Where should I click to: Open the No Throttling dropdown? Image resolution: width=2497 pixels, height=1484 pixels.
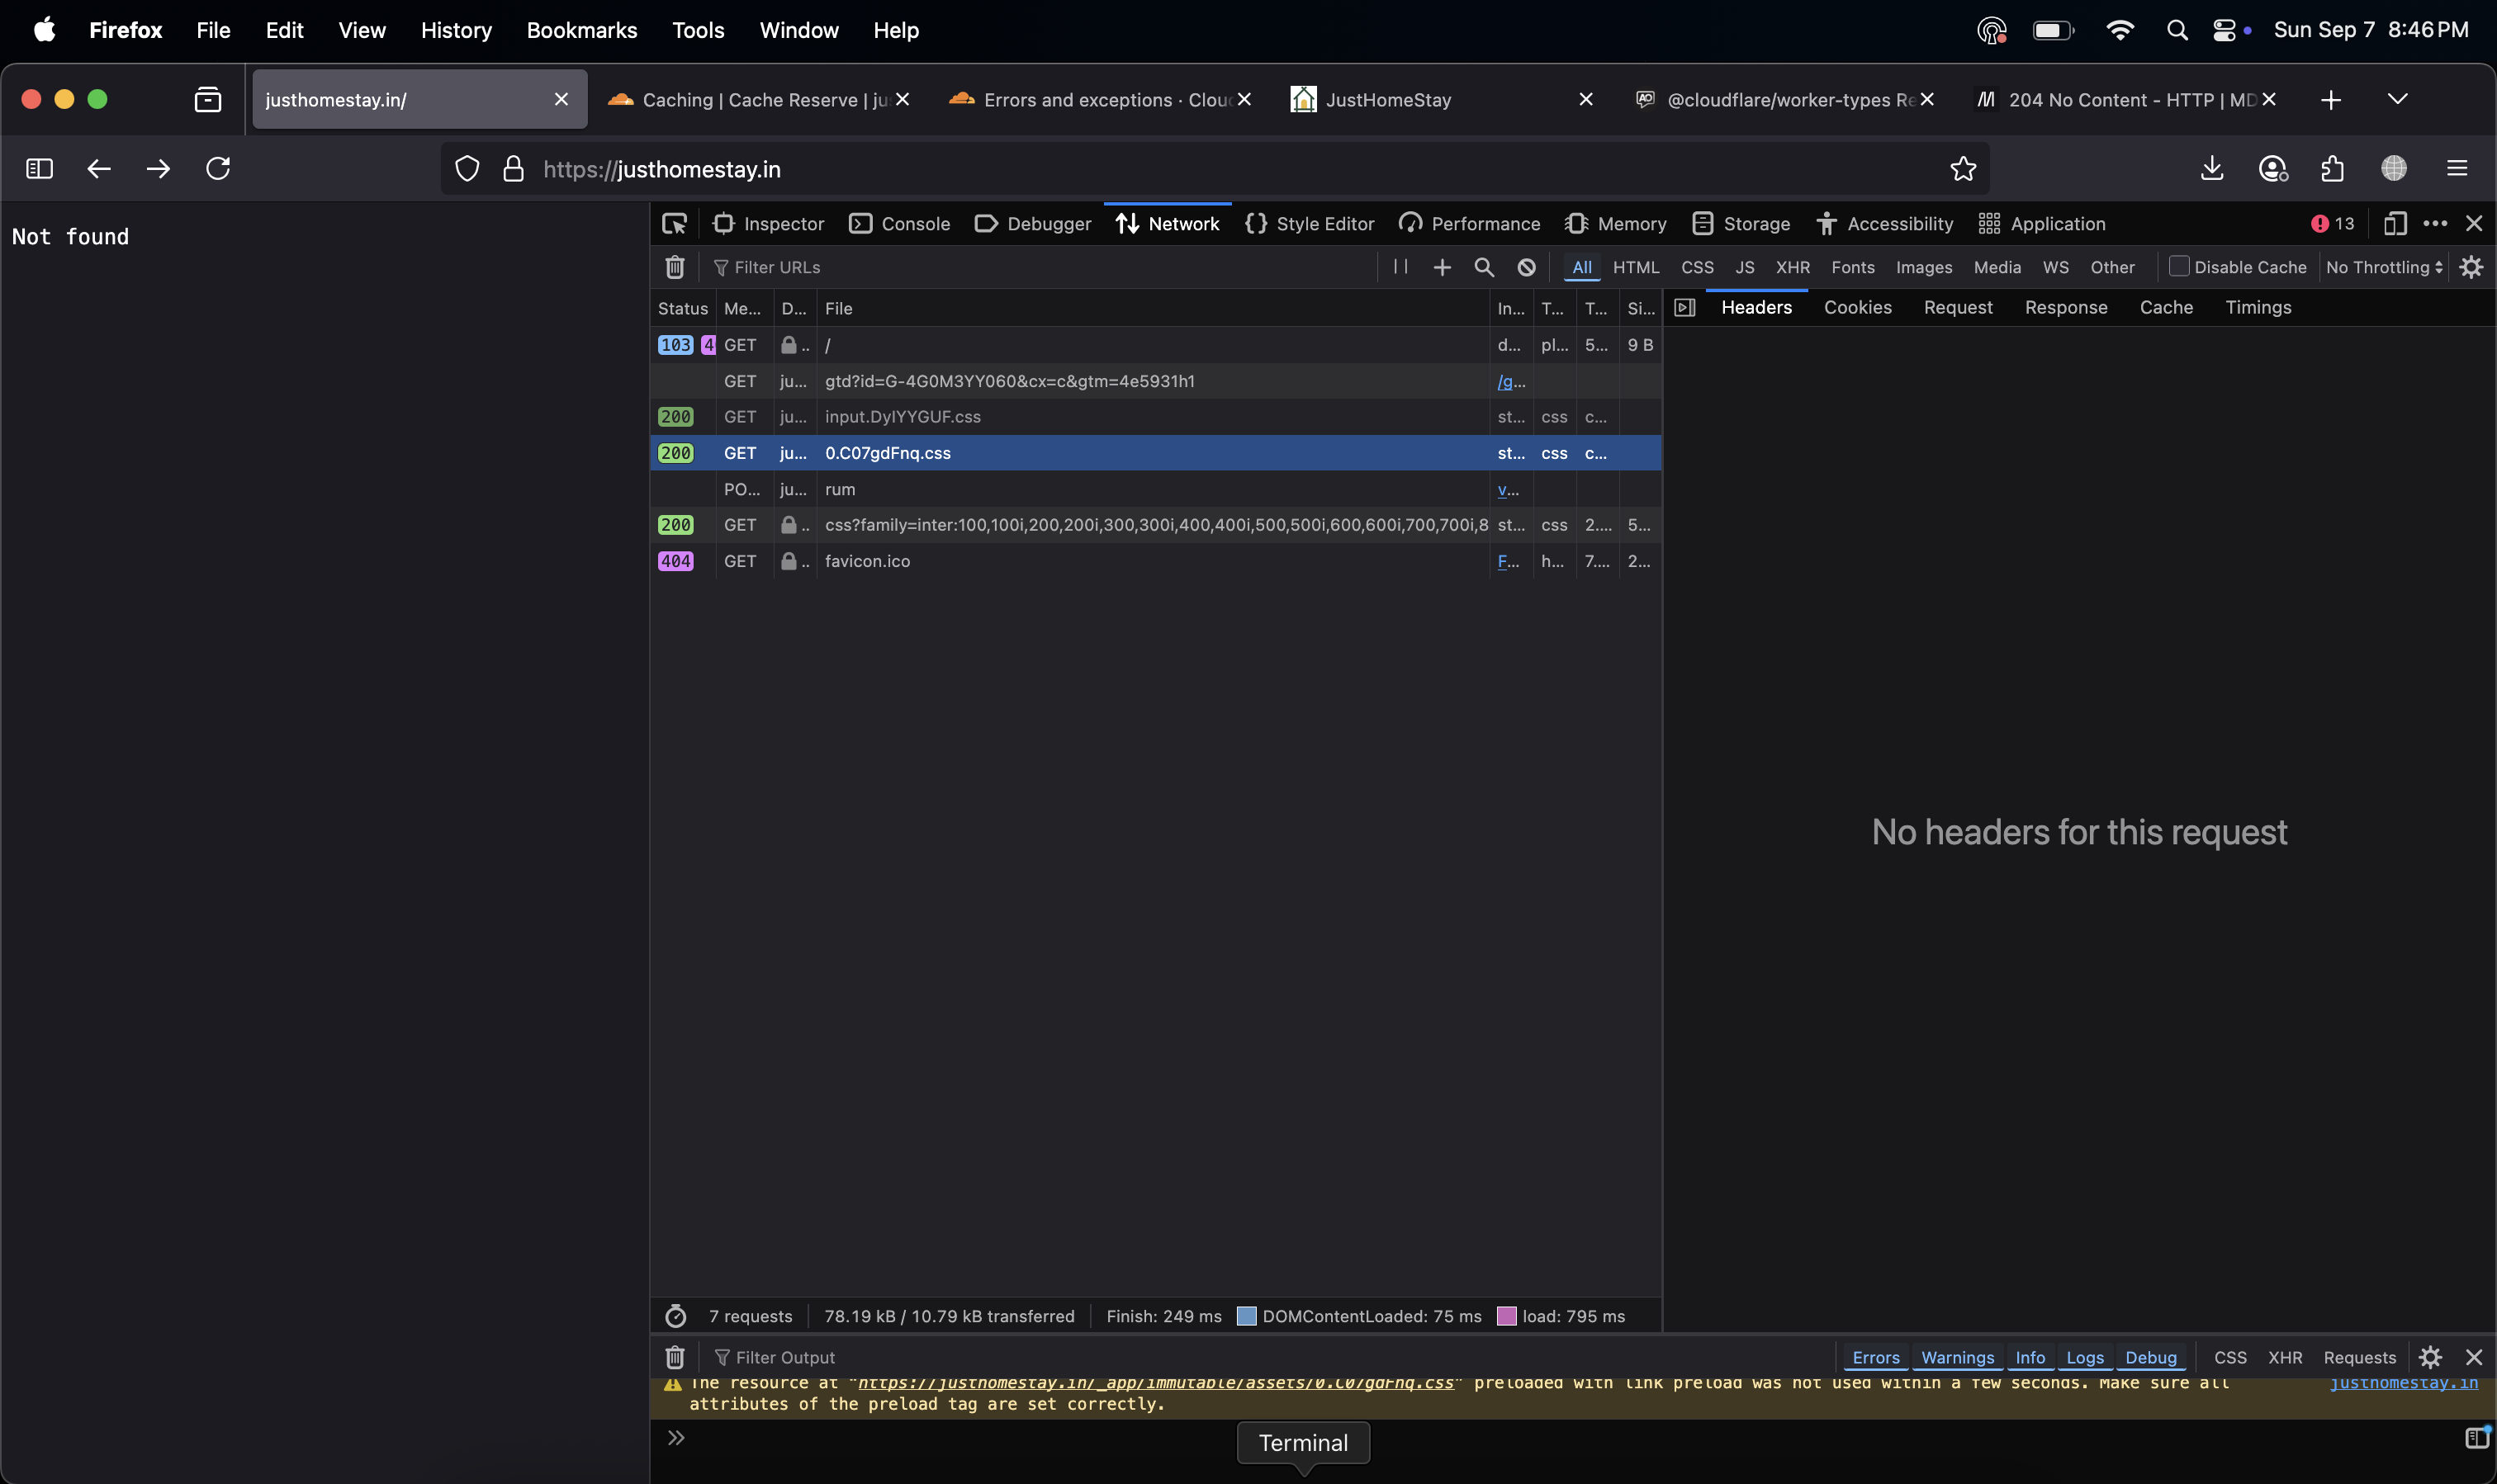click(x=2385, y=267)
